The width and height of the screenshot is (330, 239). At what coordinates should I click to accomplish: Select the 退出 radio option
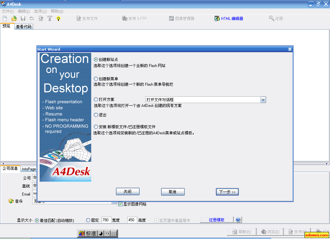(96, 115)
